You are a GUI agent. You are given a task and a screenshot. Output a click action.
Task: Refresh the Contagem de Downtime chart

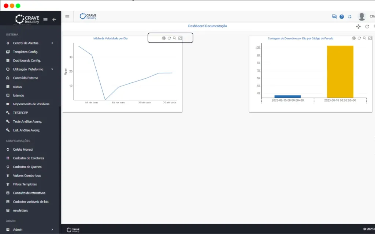click(359, 38)
